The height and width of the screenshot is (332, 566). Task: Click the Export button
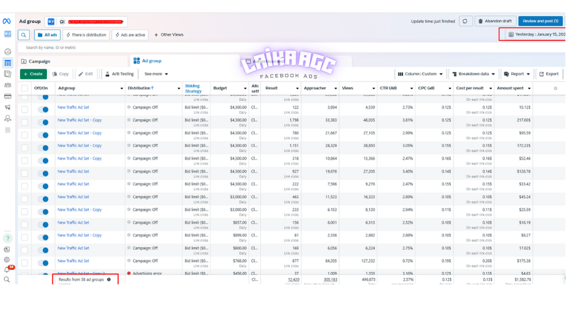549,74
